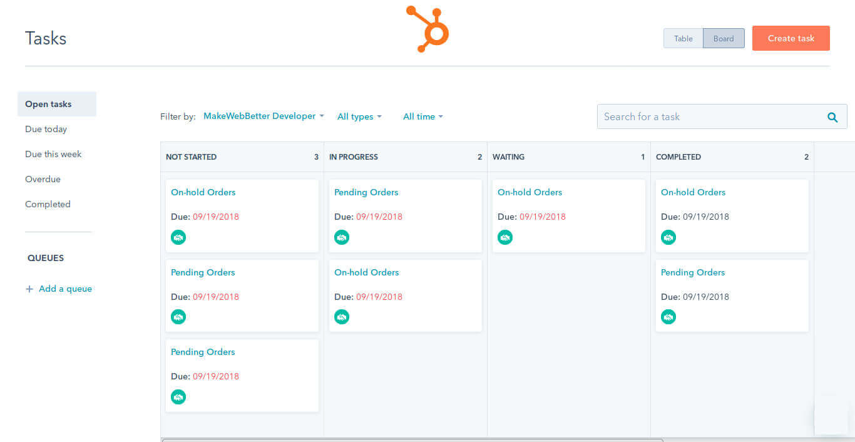Click the green icon on the Waiting column card
This screenshot has height=442, width=855.
(505, 237)
